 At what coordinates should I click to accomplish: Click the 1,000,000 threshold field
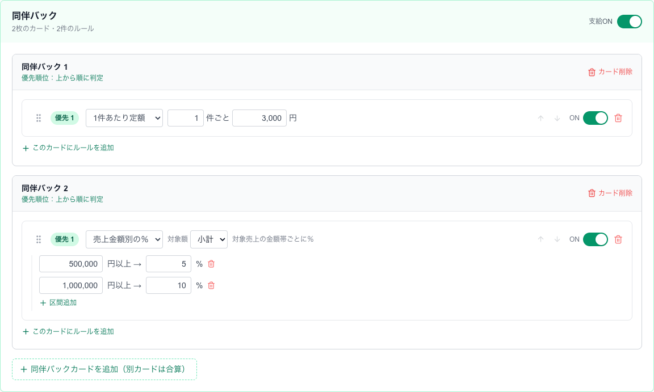tap(71, 285)
